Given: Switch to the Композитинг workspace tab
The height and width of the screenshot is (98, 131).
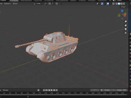Looking at the screenshot, I should point(102,1).
